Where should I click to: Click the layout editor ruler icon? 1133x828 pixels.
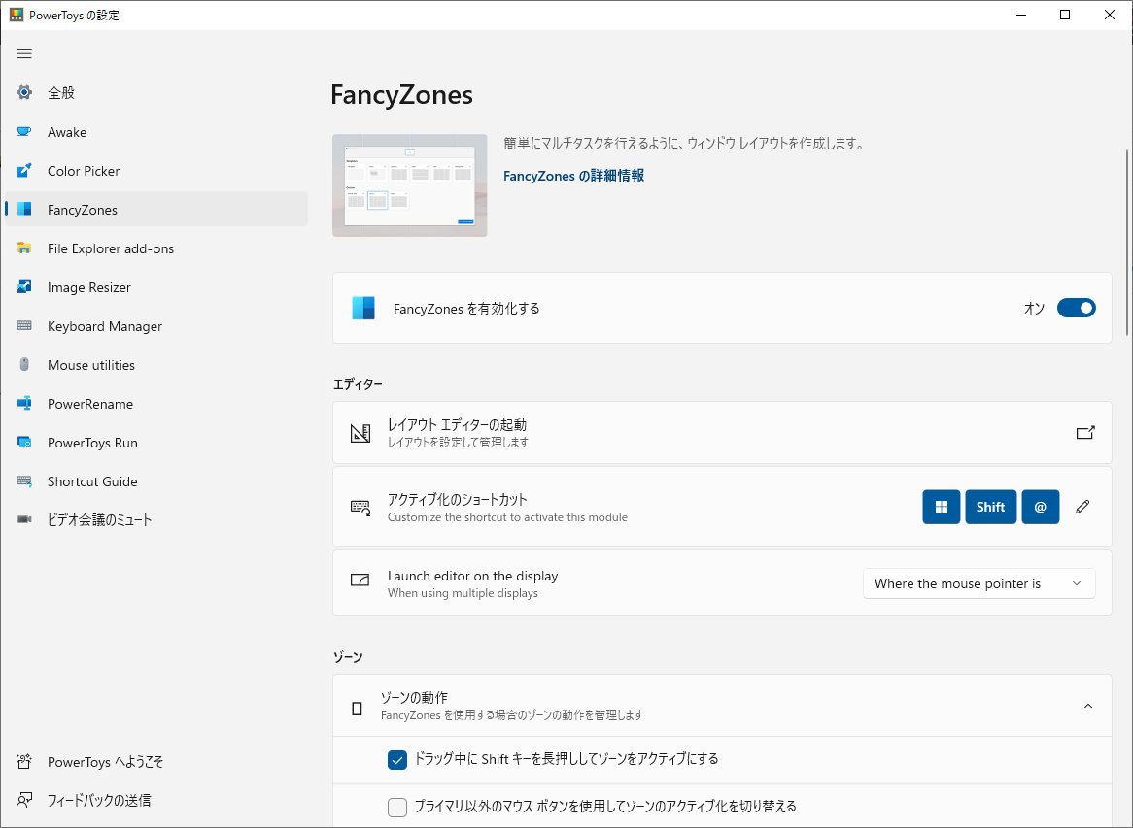click(x=360, y=433)
